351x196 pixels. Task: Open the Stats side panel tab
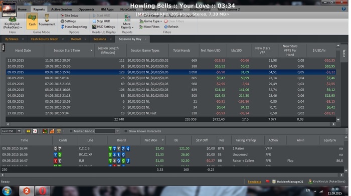[3, 48]
